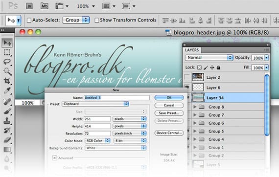
Task: Launch Mini Bridge with the Mb icon
Action: pos(45,6)
